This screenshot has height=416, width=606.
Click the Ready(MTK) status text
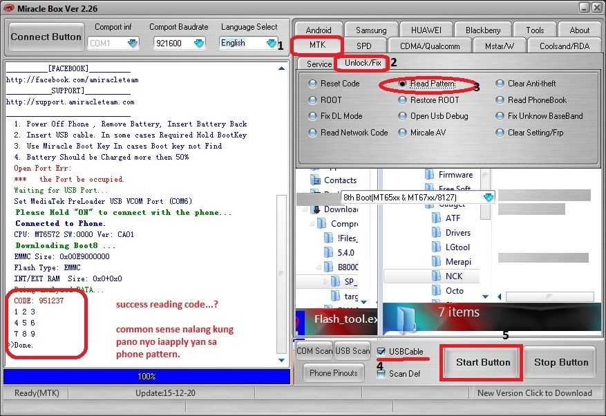point(37,393)
